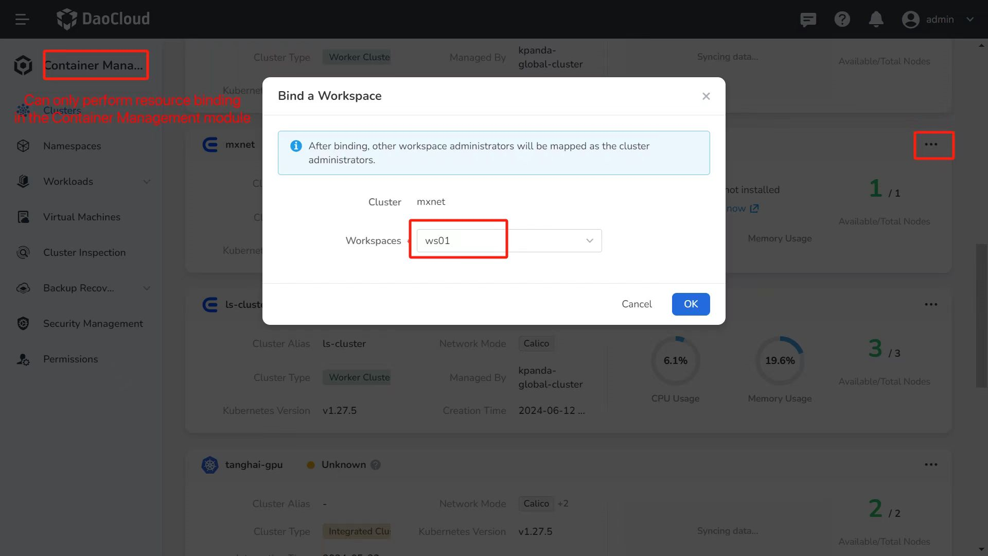Click the notifications bell icon

tap(875, 19)
